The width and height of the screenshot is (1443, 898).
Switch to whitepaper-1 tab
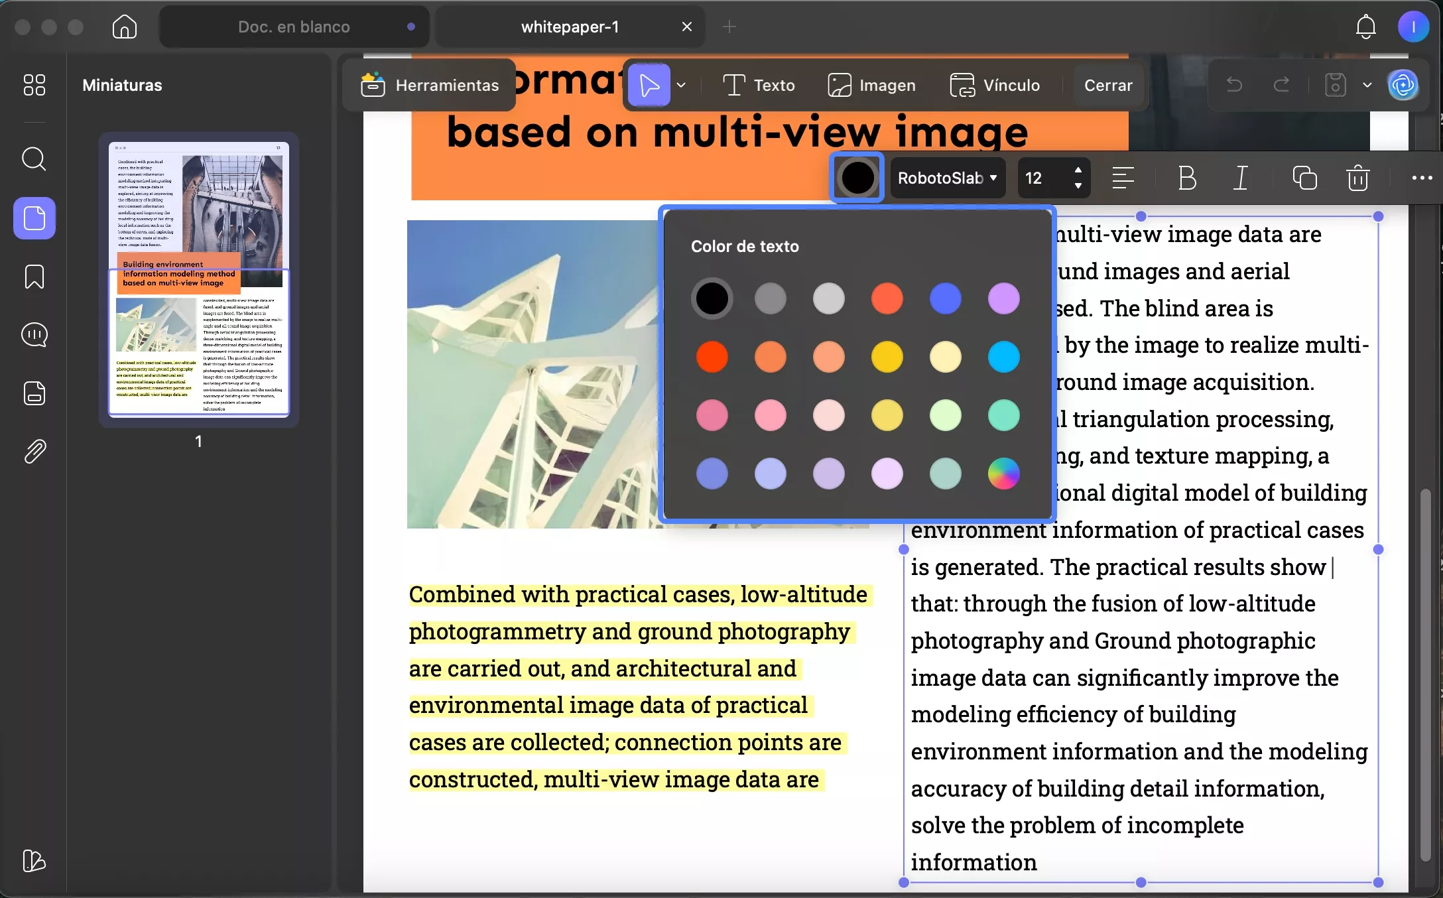(x=570, y=27)
